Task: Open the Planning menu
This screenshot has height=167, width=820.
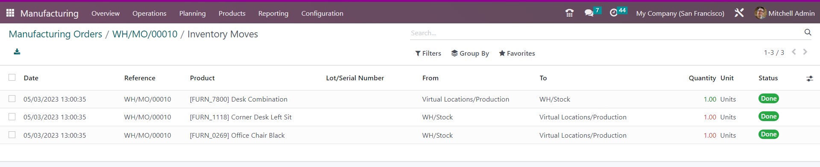Action: (x=193, y=14)
